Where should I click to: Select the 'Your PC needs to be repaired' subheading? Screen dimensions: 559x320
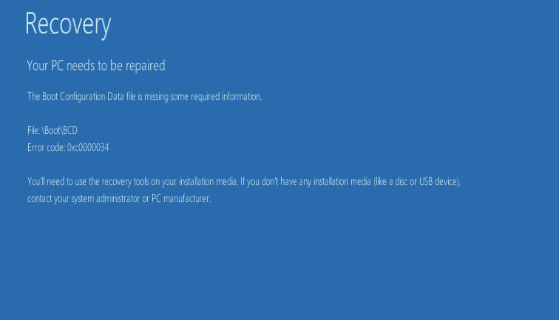tap(95, 66)
